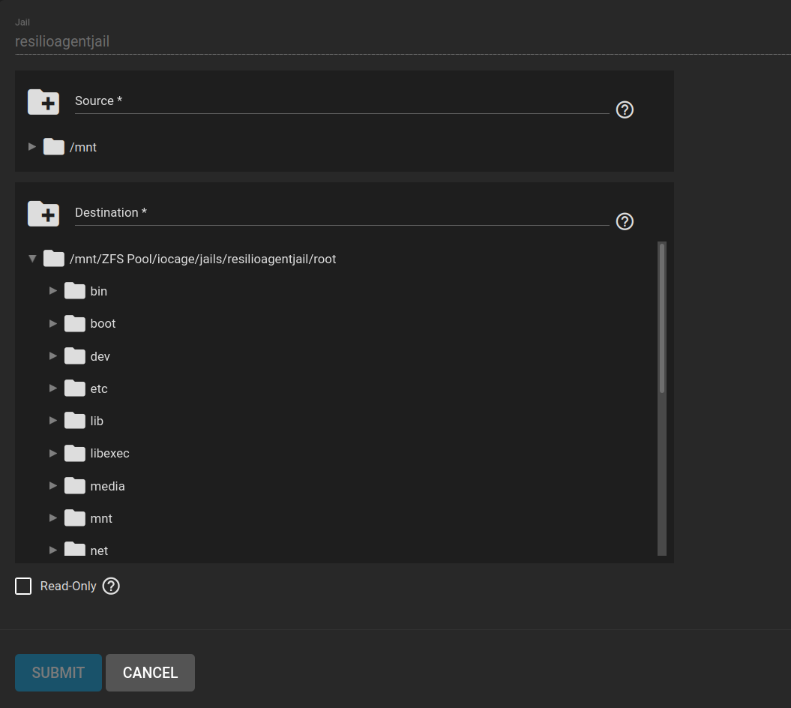Expand the boot folder arrow
The width and height of the screenshot is (791, 708).
coord(53,323)
